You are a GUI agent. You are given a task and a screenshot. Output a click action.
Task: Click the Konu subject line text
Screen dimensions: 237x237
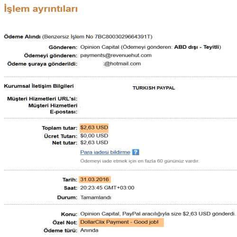pyautogui.click(x=158, y=214)
